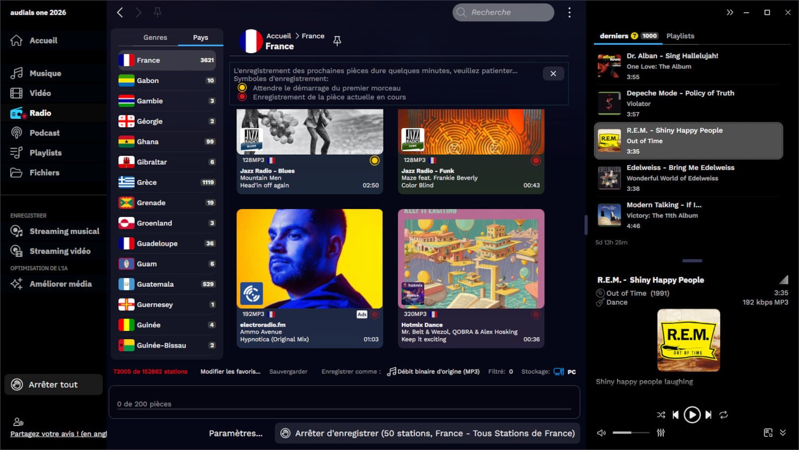Viewport: 799px width, 450px height.
Task: Open the Playlists tab in right panel
Action: pyautogui.click(x=680, y=36)
